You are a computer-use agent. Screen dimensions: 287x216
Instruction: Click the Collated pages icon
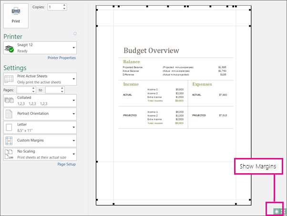point(9,100)
